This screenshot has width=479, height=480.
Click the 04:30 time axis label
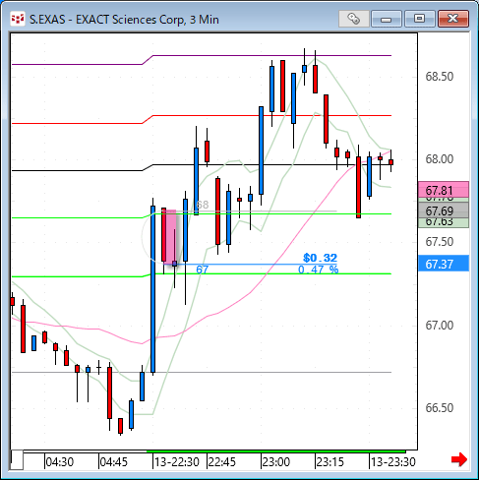[x=60, y=462]
